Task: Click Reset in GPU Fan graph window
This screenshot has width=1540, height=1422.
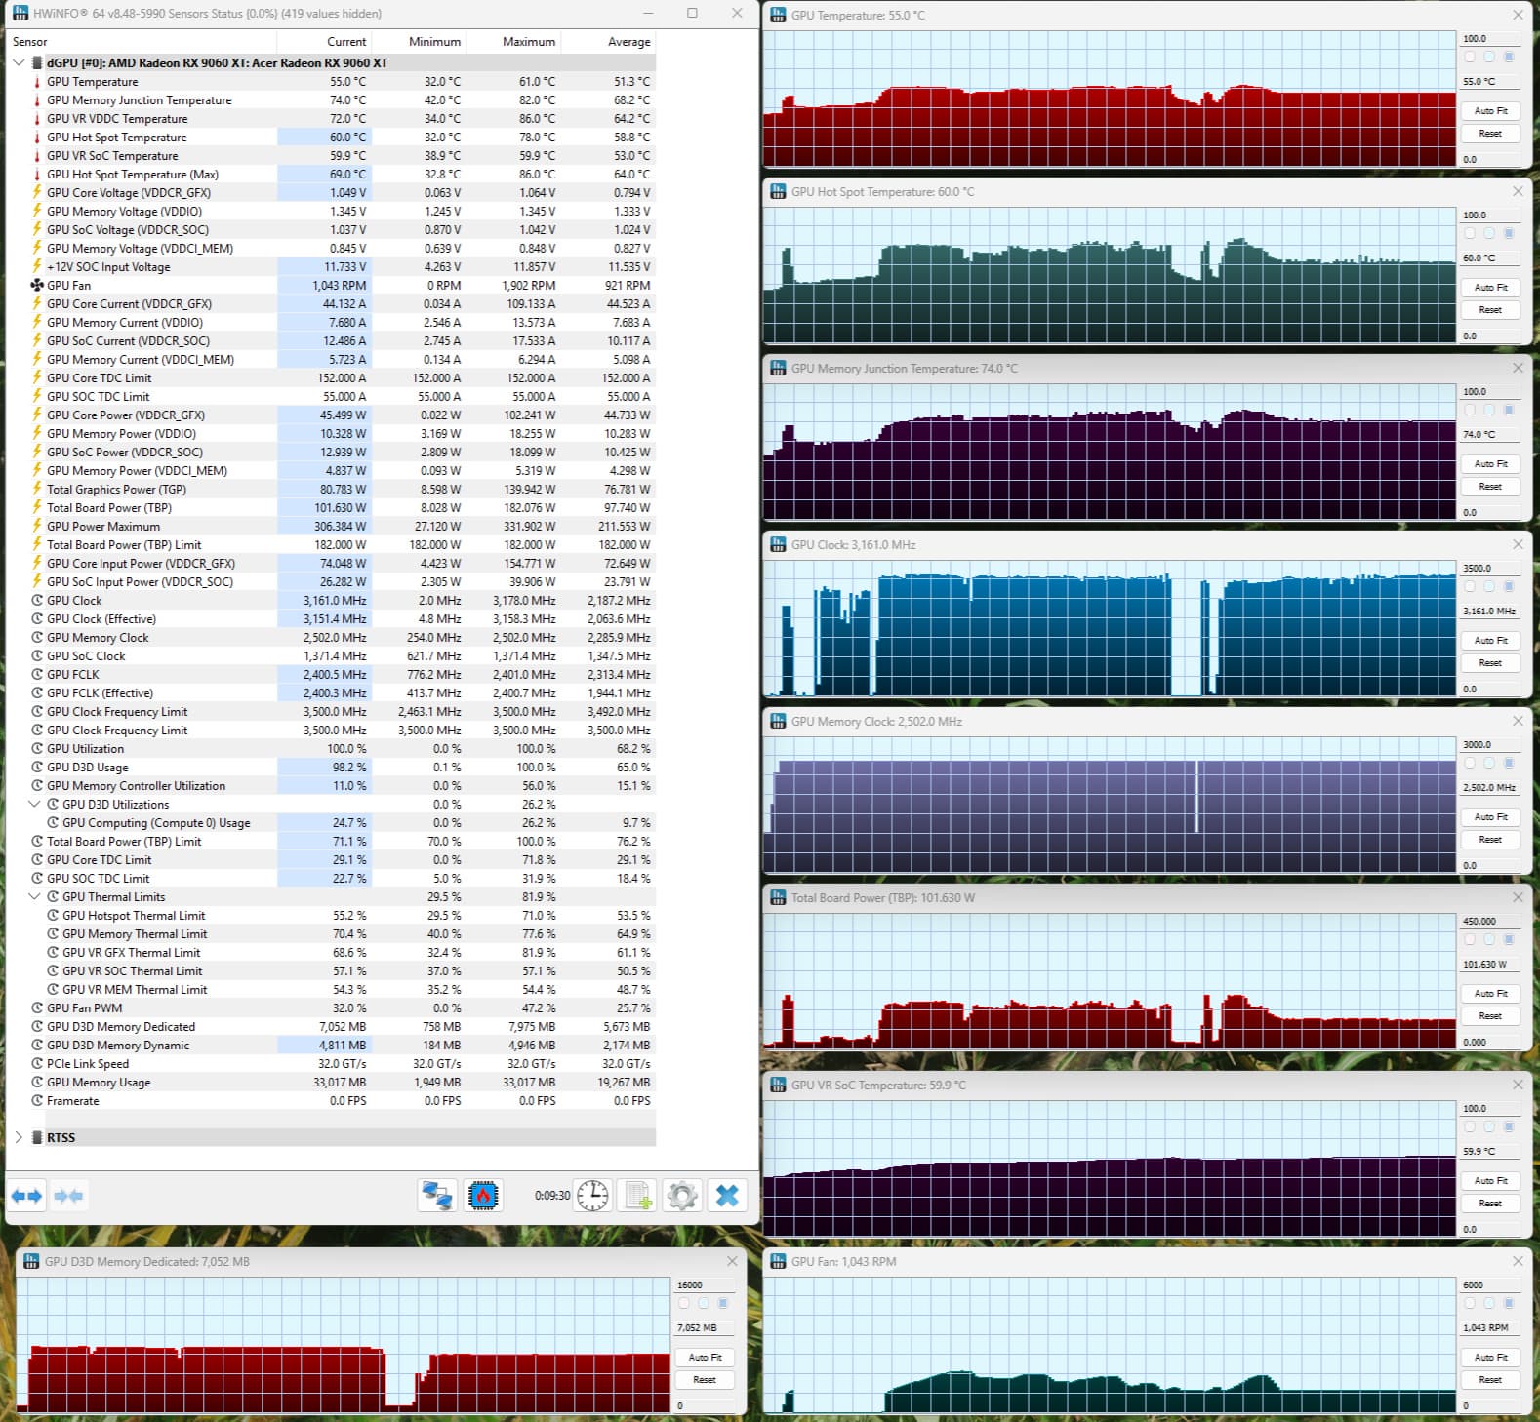Action: pyautogui.click(x=1490, y=1380)
